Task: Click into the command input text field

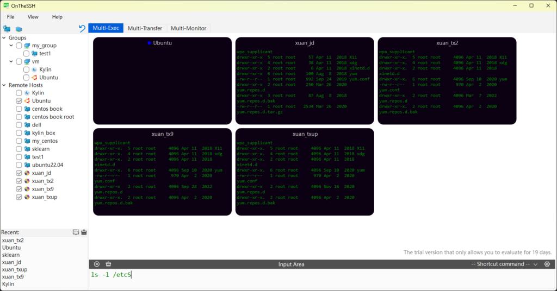Action: tap(321, 278)
